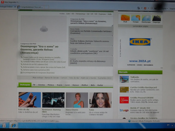Image resolution: width=175 pixels, height=131 pixels.
Task: Click the personalizar página link
Action: pos(141,26)
